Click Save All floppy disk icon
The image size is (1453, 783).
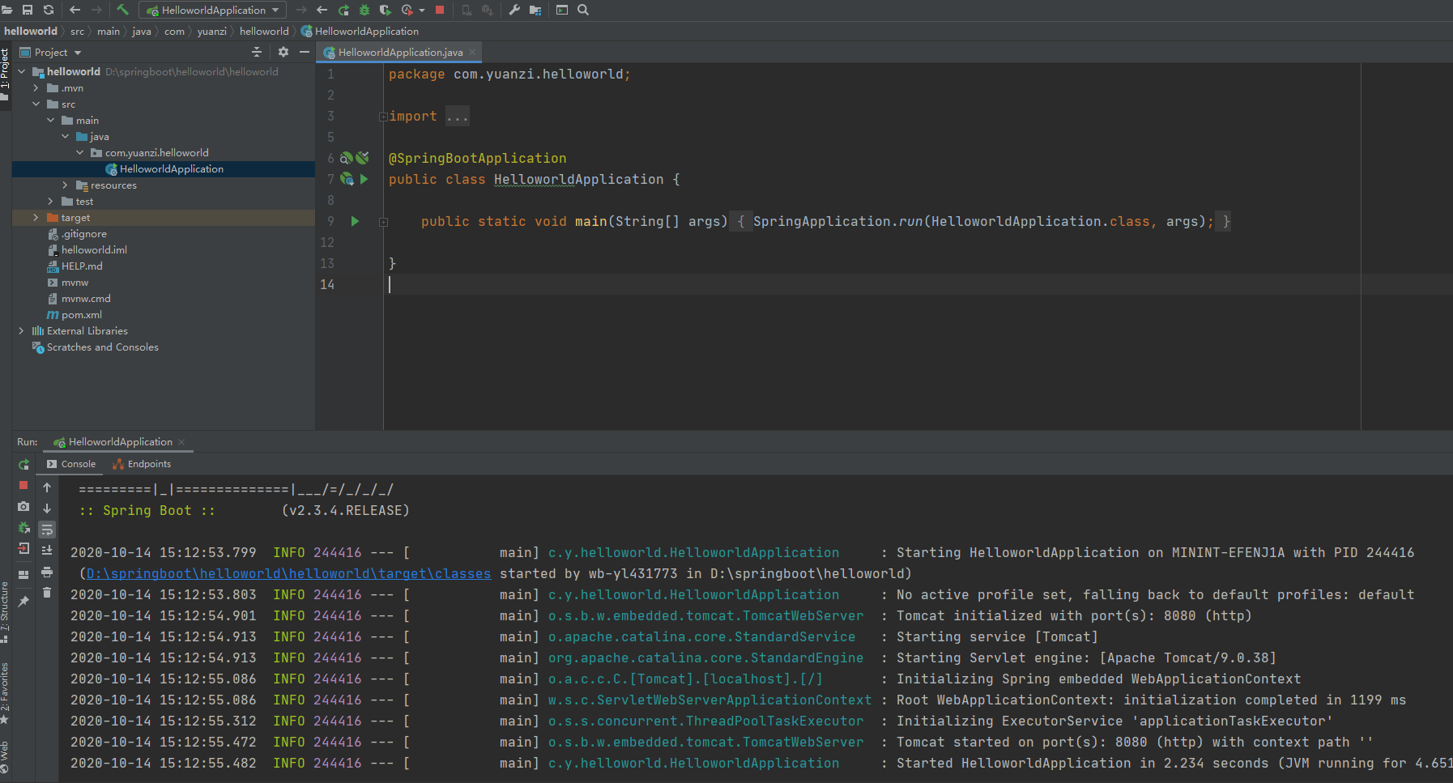(28, 10)
